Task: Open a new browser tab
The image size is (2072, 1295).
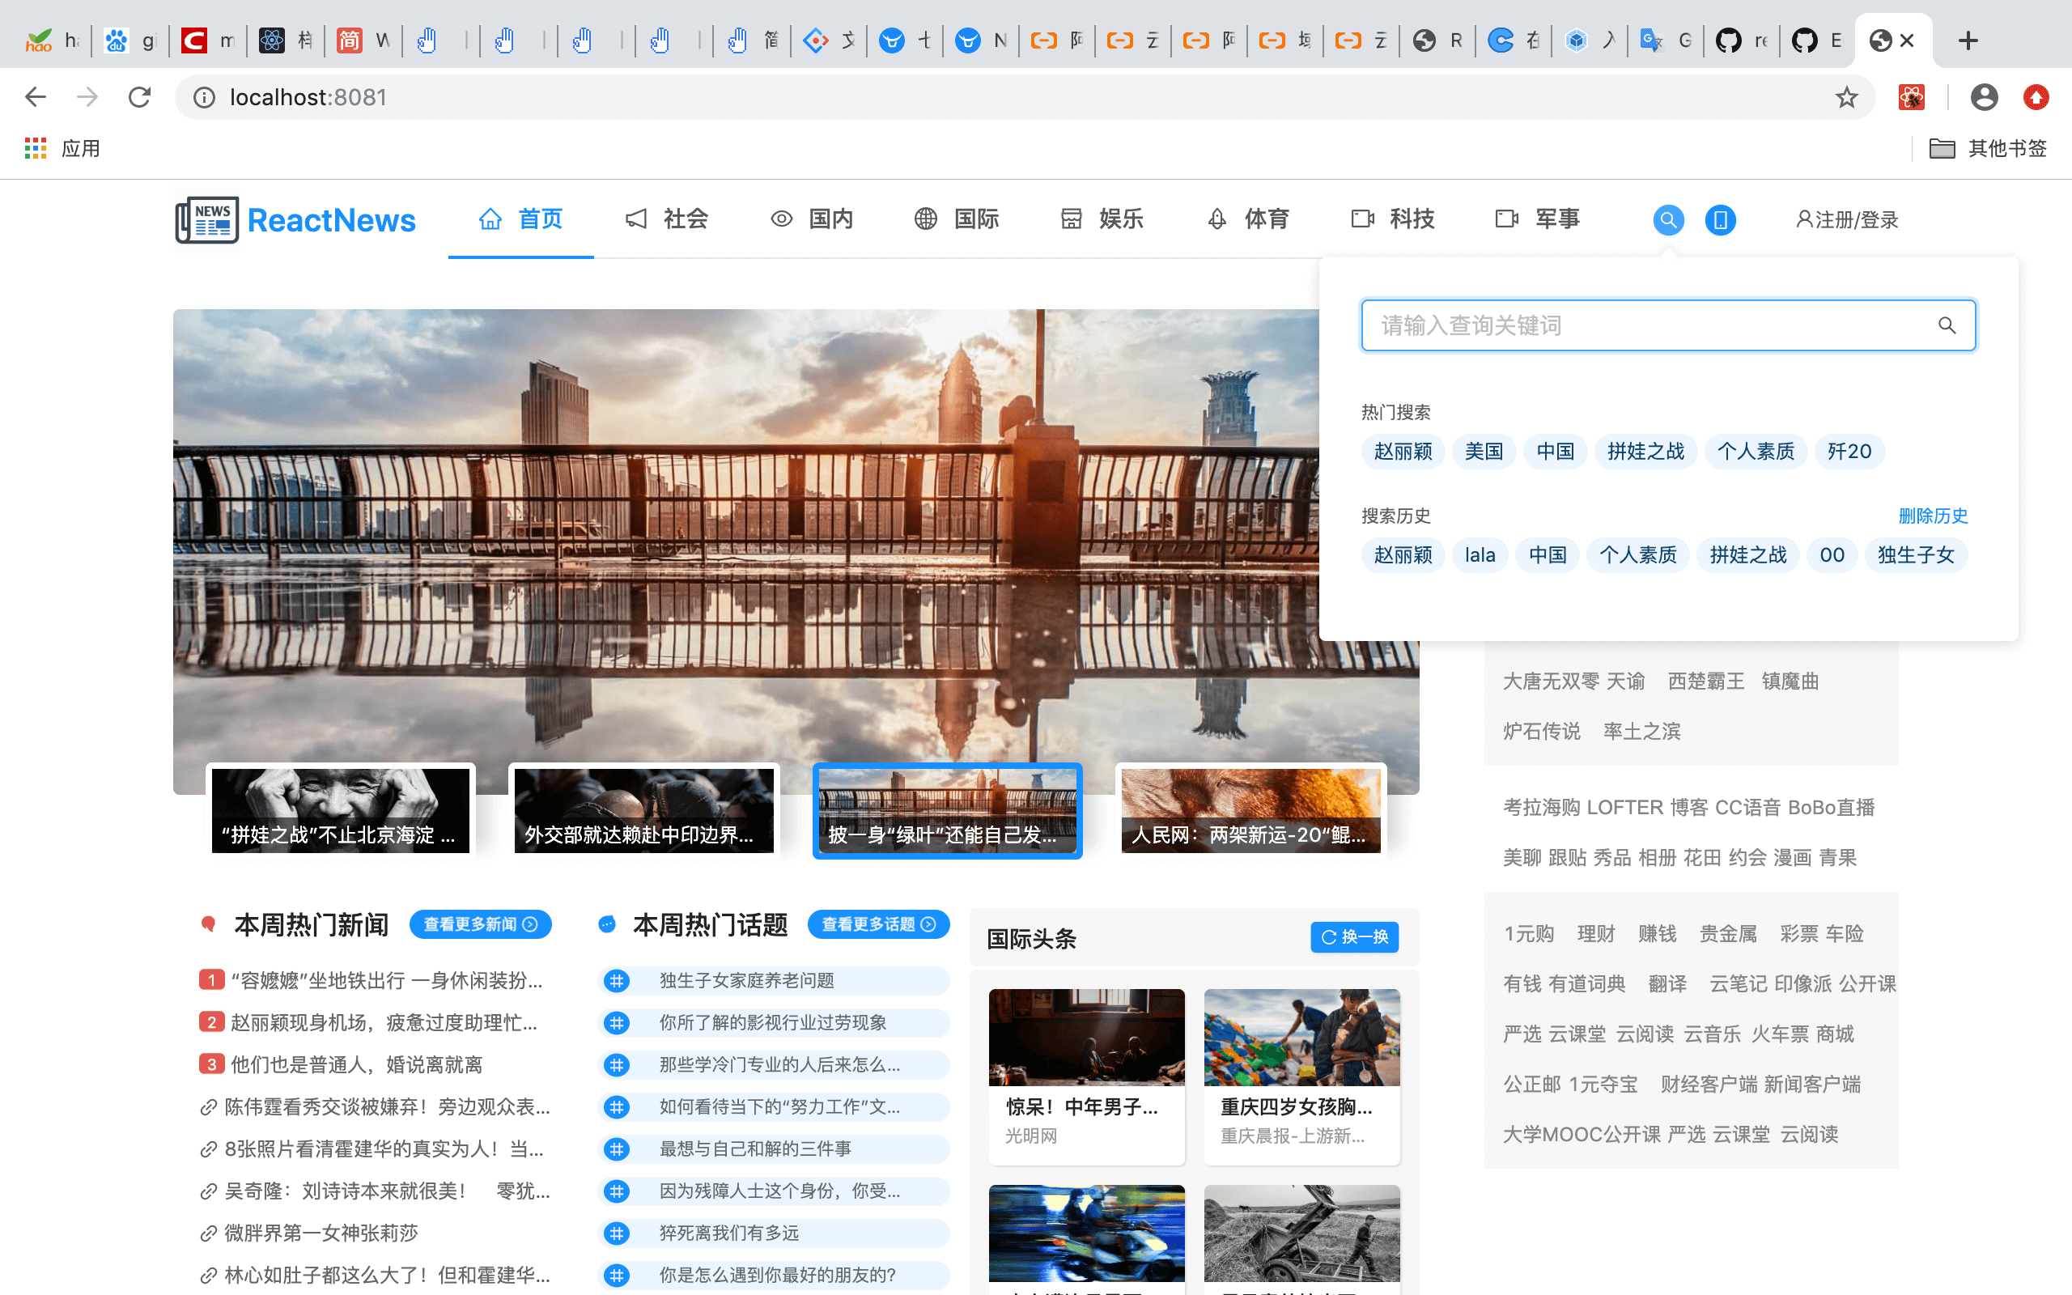Action: click(x=1968, y=40)
